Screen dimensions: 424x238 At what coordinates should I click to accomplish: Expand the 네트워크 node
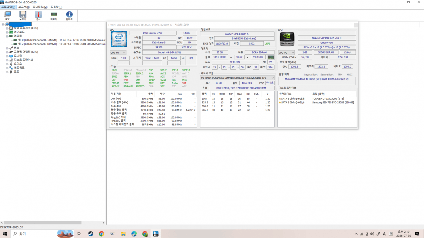7,67
